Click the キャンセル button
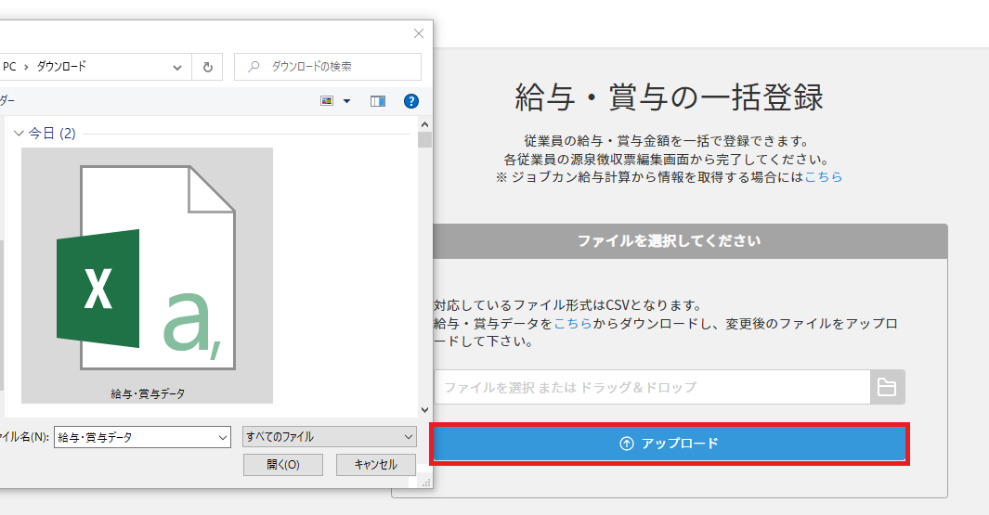 tap(375, 465)
